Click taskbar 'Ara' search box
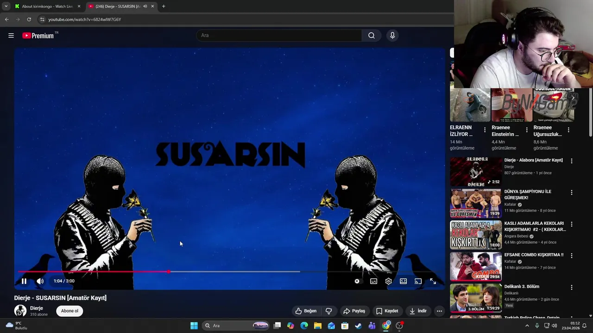 point(236,326)
